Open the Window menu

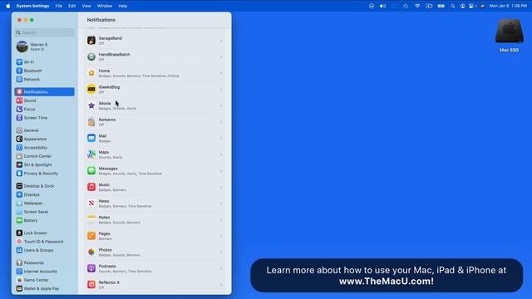pos(105,6)
